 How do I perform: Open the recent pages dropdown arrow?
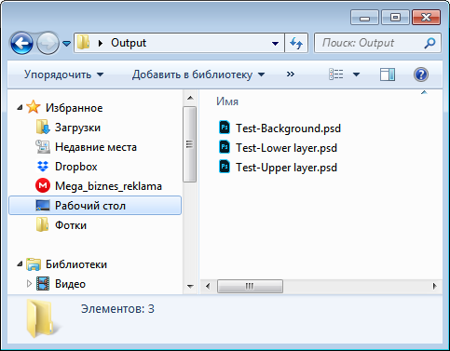point(66,44)
